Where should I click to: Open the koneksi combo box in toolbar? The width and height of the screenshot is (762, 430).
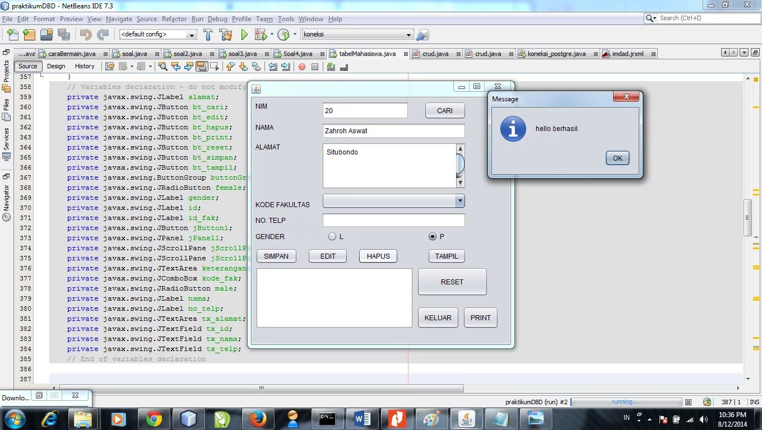click(x=357, y=34)
